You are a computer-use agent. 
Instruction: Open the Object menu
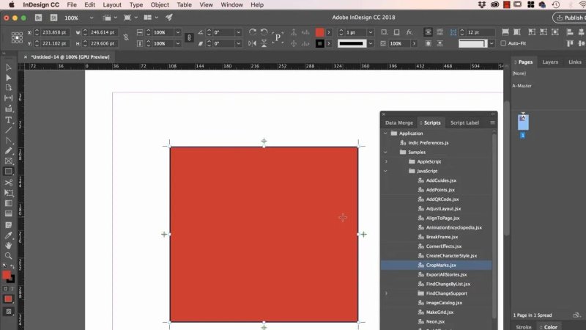[x=160, y=5]
